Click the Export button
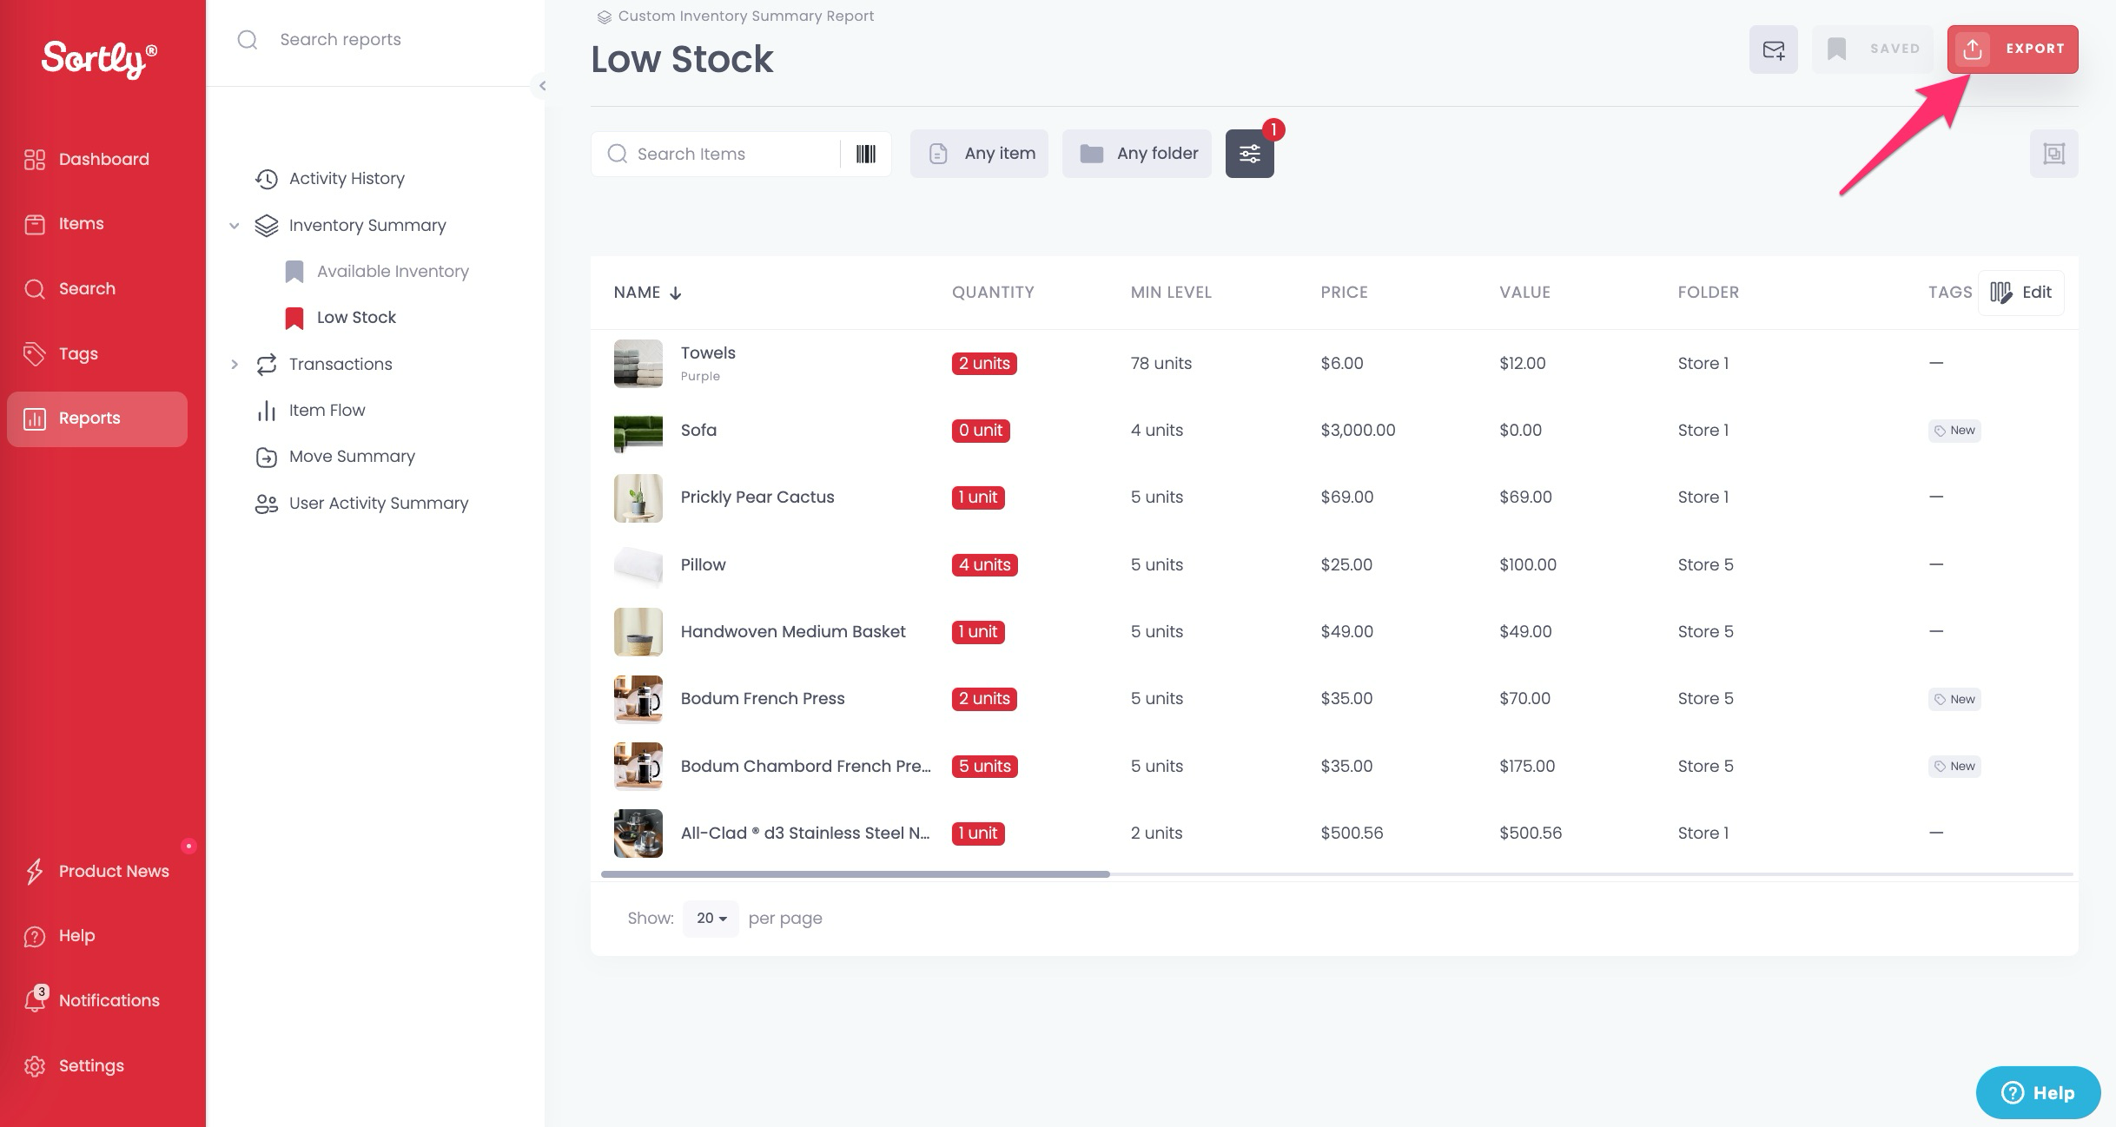The width and height of the screenshot is (2116, 1127). 2012,49
